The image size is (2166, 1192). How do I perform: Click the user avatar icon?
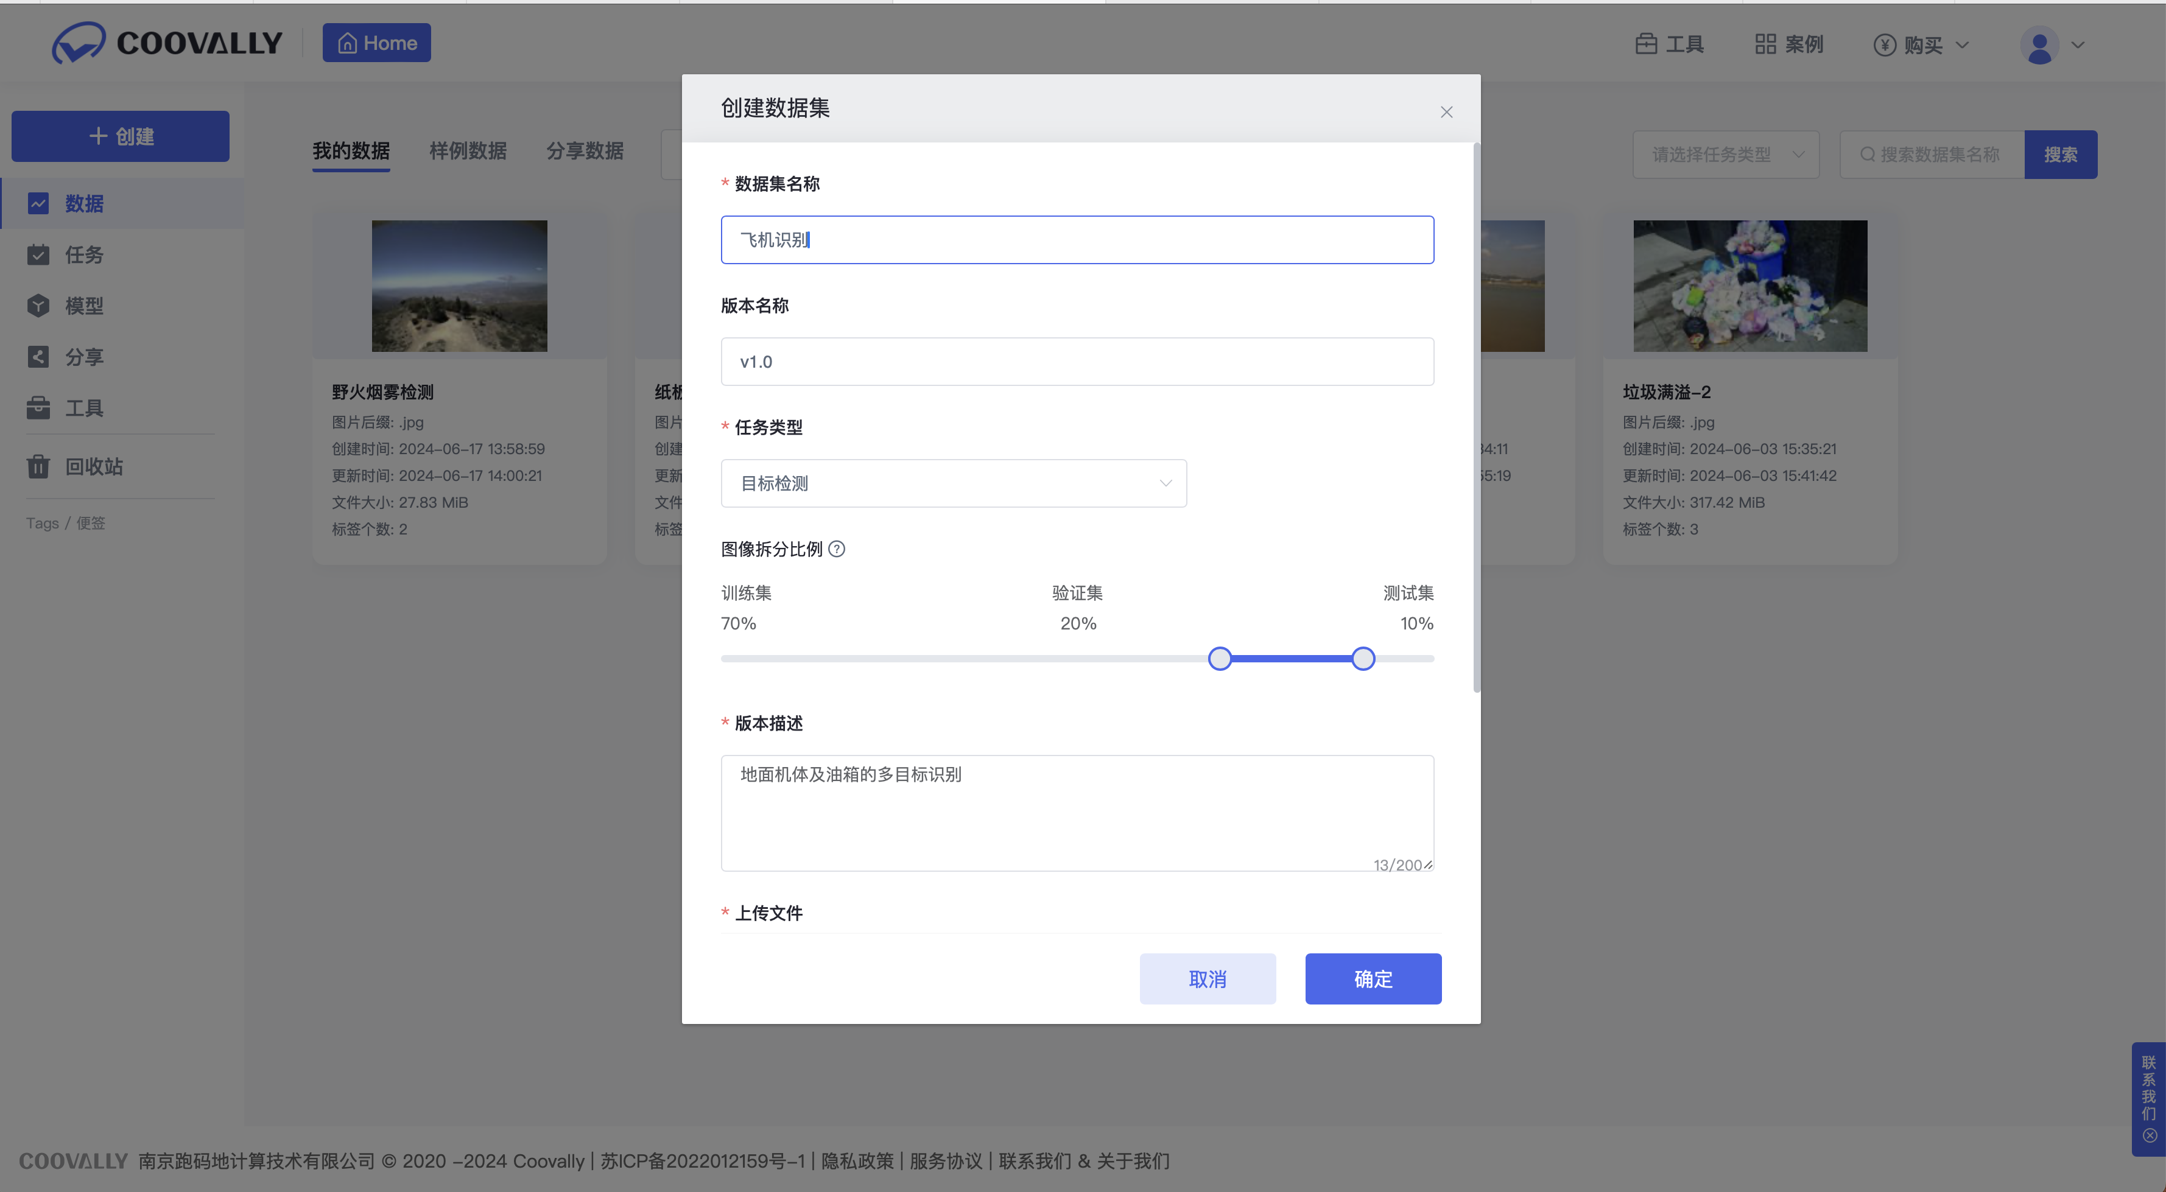2039,46
